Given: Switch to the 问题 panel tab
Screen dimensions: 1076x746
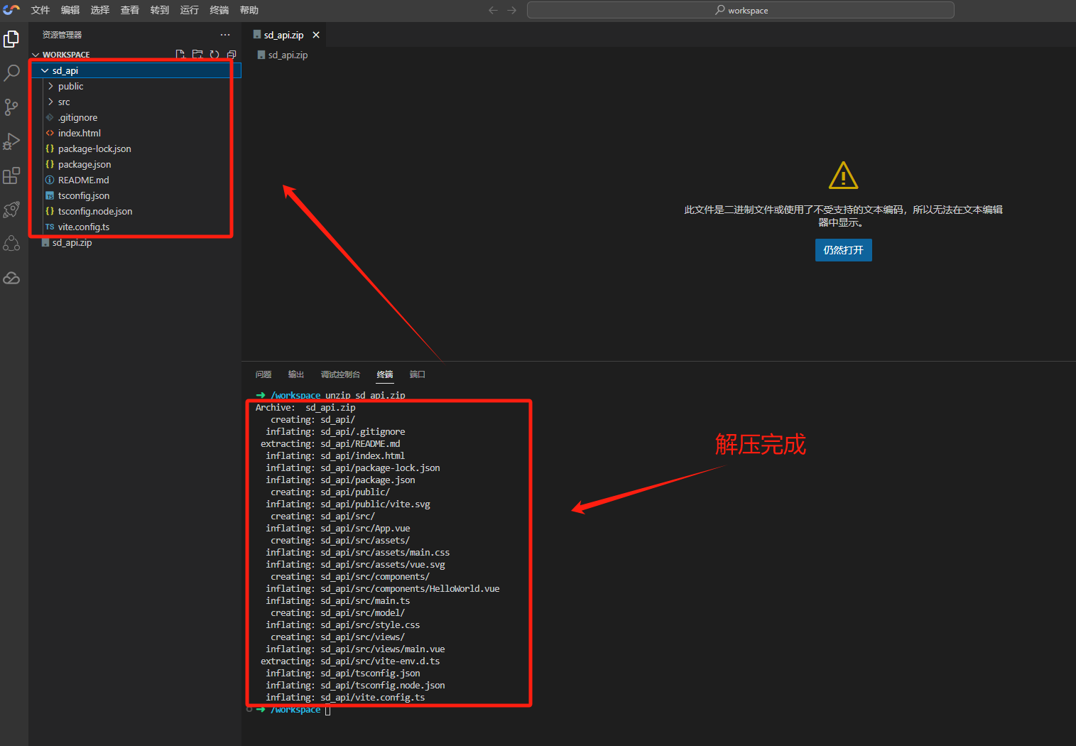Looking at the screenshot, I should click(x=263, y=374).
